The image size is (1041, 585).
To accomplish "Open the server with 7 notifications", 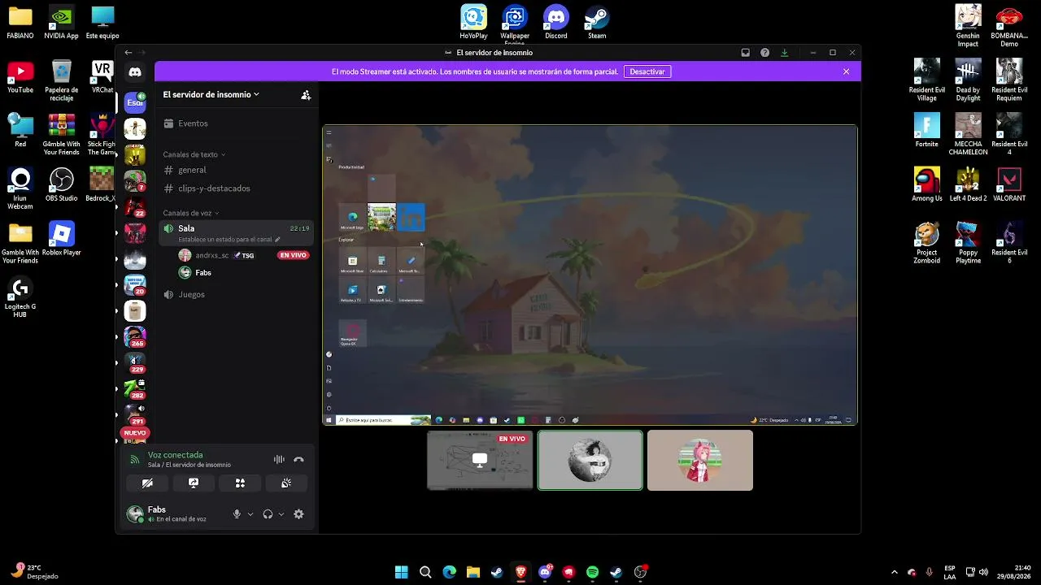I will coord(135,181).
